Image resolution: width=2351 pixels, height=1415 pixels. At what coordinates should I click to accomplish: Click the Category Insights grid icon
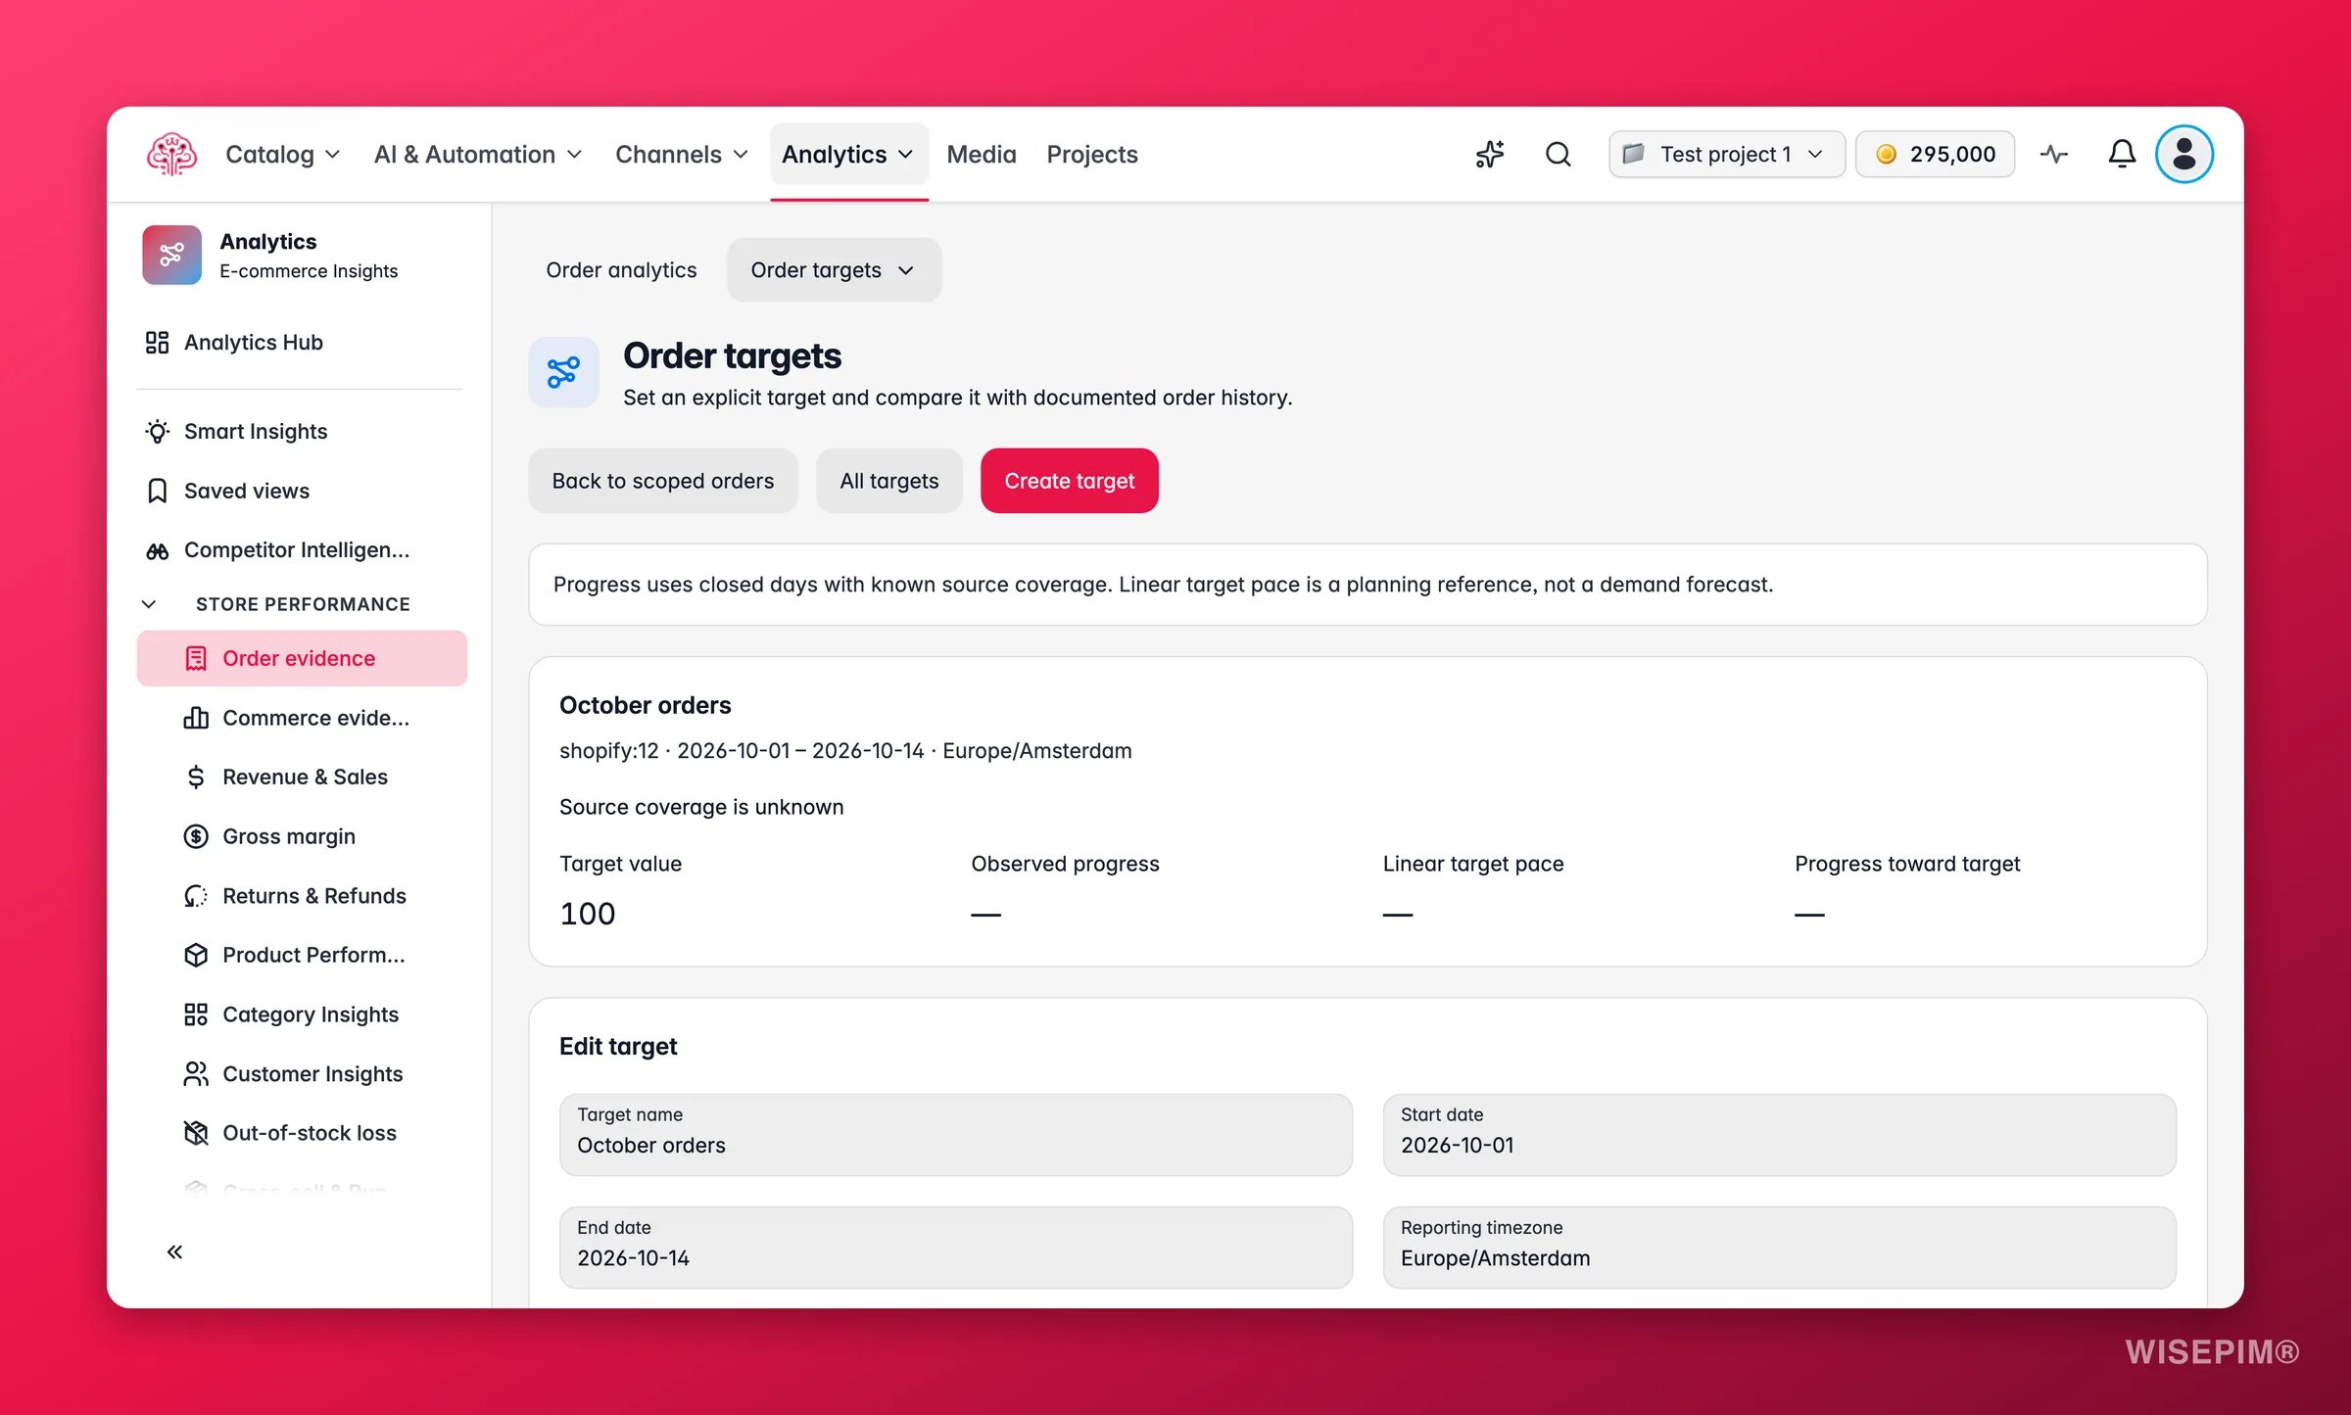196,1014
